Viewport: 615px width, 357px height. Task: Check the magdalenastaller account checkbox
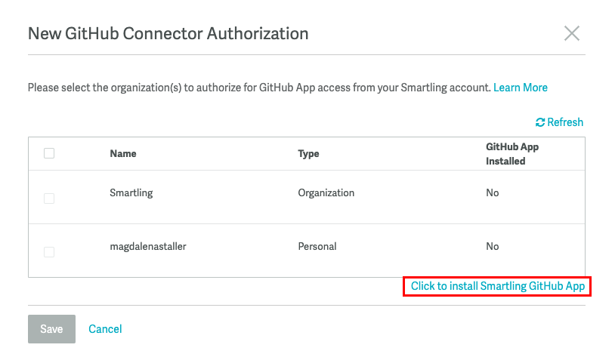click(x=49, y=252)
